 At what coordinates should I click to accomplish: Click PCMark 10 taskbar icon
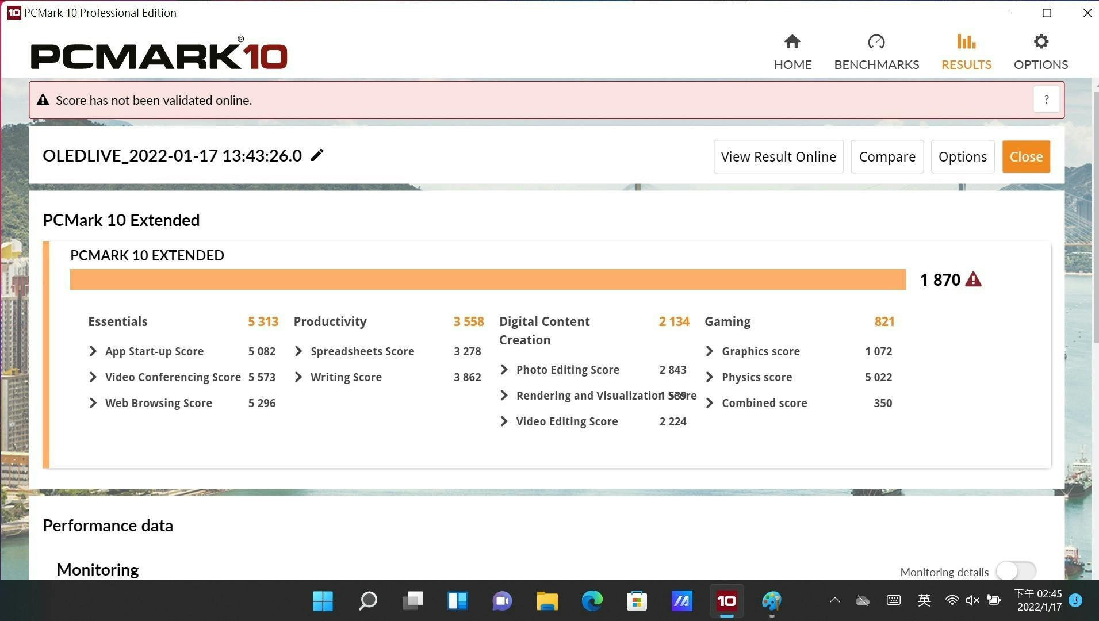726,601
